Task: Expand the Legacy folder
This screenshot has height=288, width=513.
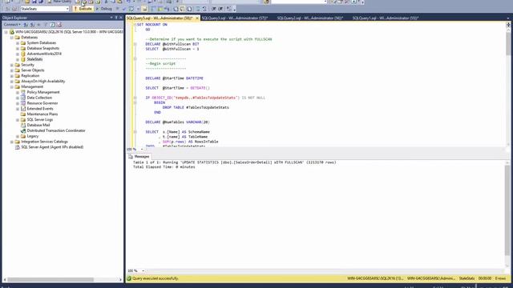Action: point(18,136)
